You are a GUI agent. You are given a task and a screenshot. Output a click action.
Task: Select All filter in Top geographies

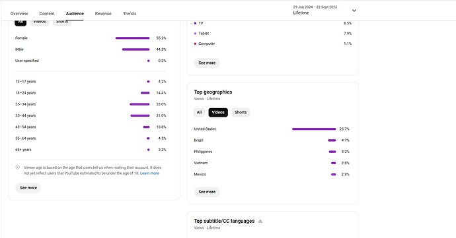tap(199, 112)
